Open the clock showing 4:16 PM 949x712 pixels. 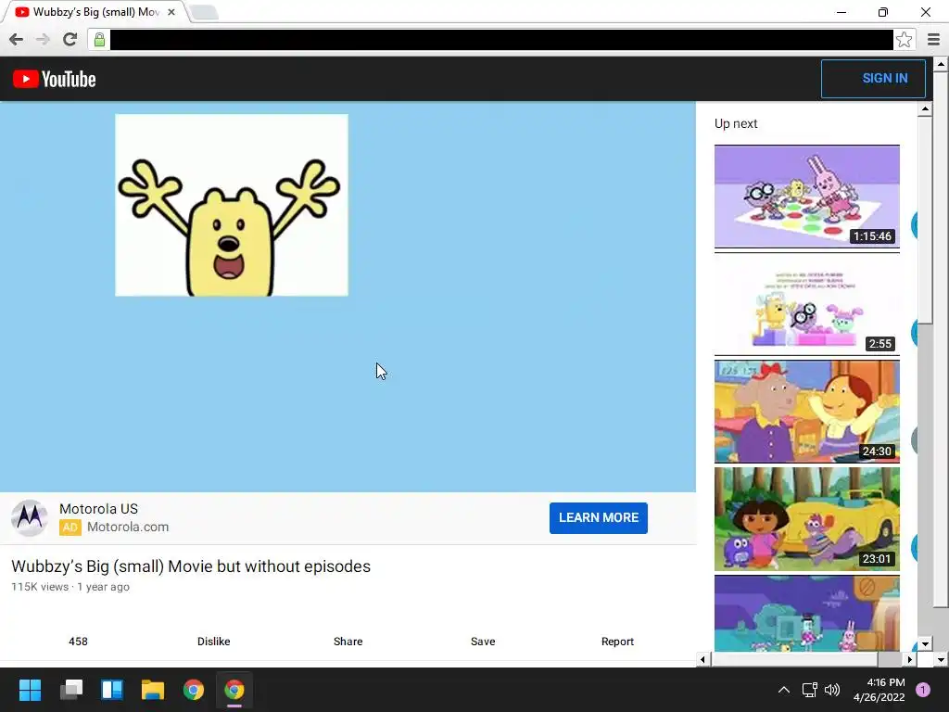click(879, 690)
